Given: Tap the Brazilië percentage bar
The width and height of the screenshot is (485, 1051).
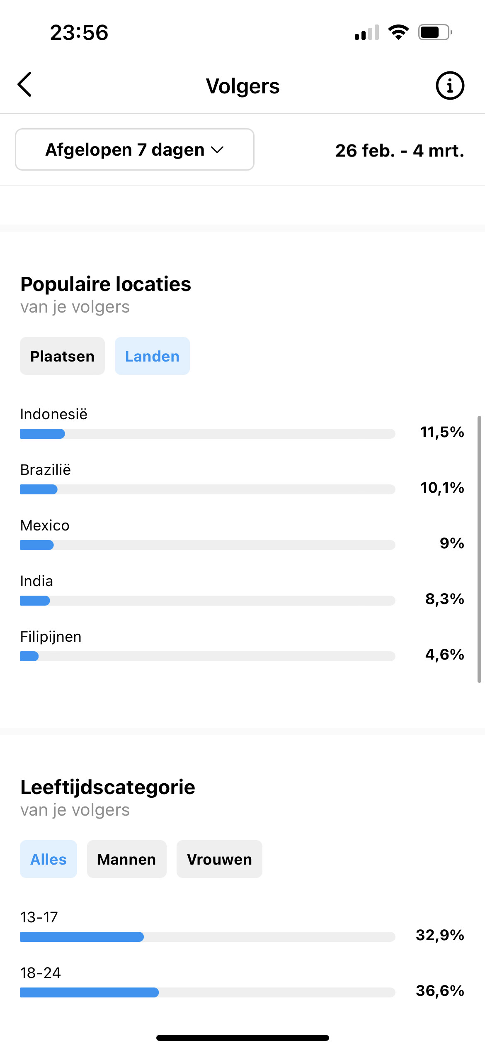Looking at the screenshot, I should (207, 489).
